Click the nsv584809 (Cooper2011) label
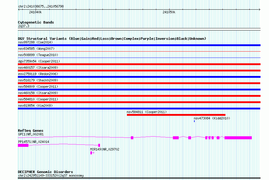Image resolution: width=269 pixels, height=180 pixels. (38, 87)
